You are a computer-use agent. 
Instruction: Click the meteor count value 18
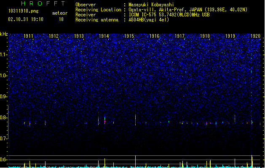[x=61, y=19]
